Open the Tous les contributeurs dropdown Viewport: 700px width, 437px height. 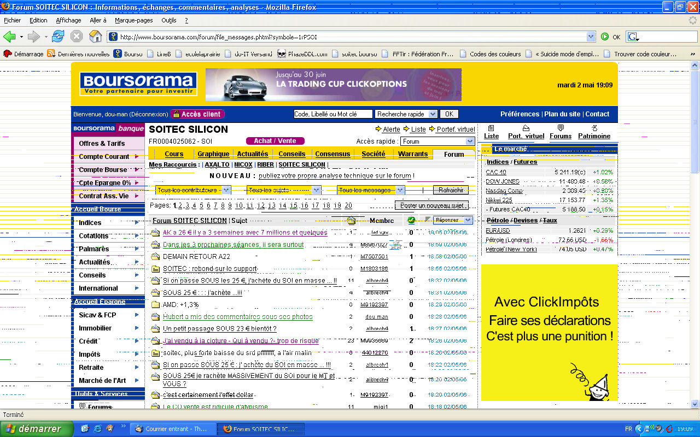coord(192,190)
